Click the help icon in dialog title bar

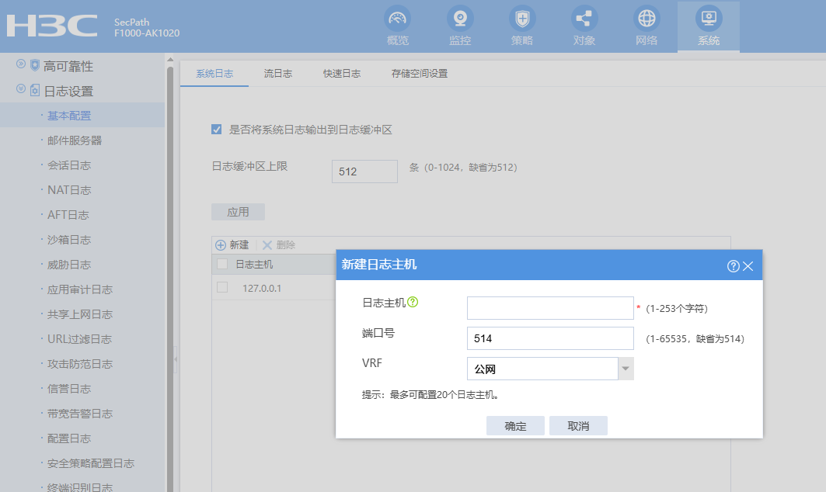[x=733, y=265]
